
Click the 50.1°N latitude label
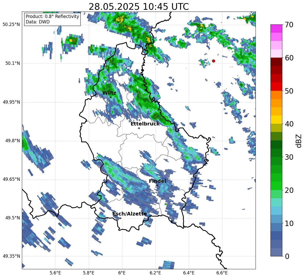pyautogui.click(x=12, y=63)
